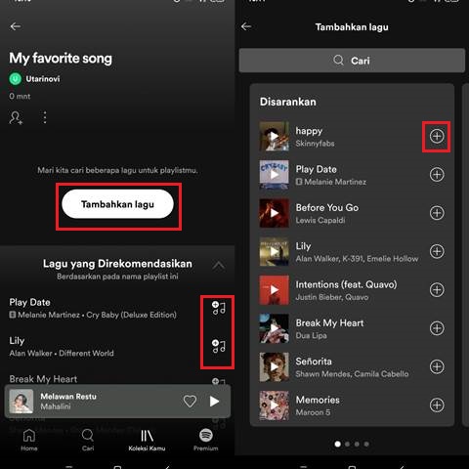
Task: Play Melawan Restu in mini player
Action: (214, 402)
